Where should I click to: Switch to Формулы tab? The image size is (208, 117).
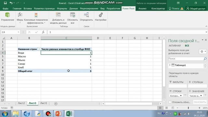(62, 8)
